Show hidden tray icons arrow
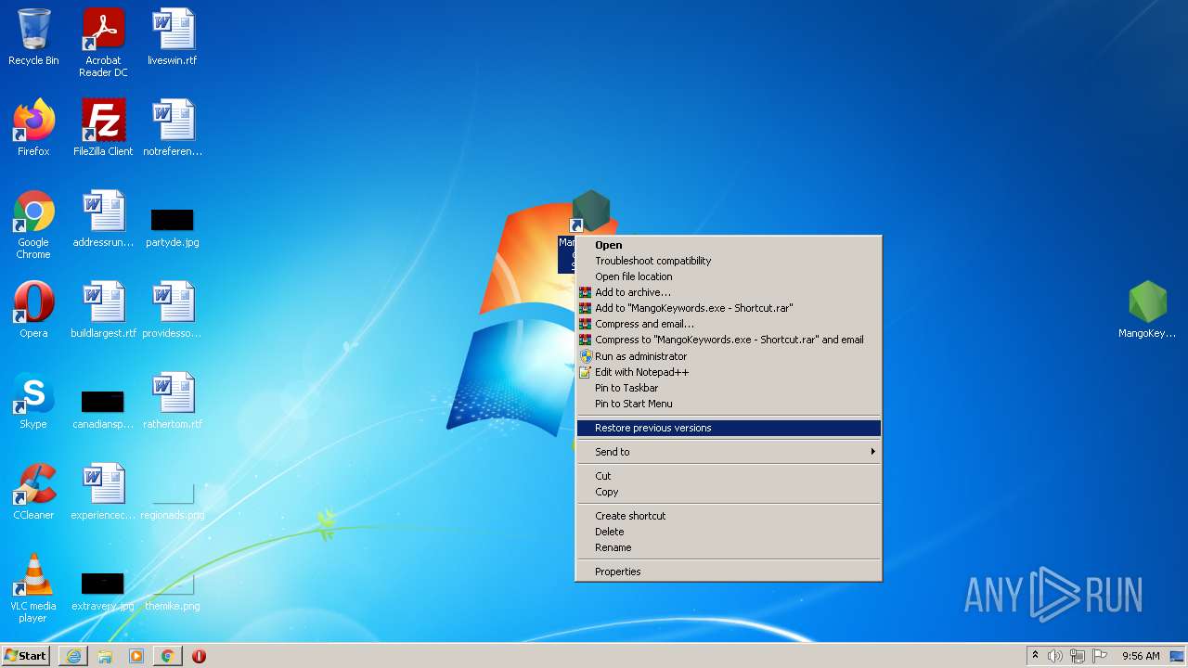This screenshot has width=1188, height=668. tap(1035, 656)
